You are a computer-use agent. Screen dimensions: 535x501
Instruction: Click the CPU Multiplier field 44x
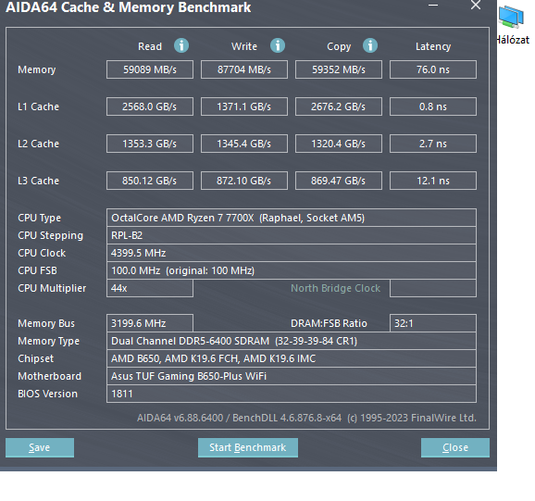click(x=150, y=288)
